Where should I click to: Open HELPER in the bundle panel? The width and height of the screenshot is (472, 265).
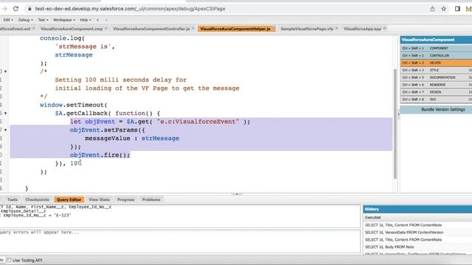click(x=436, y=63)
